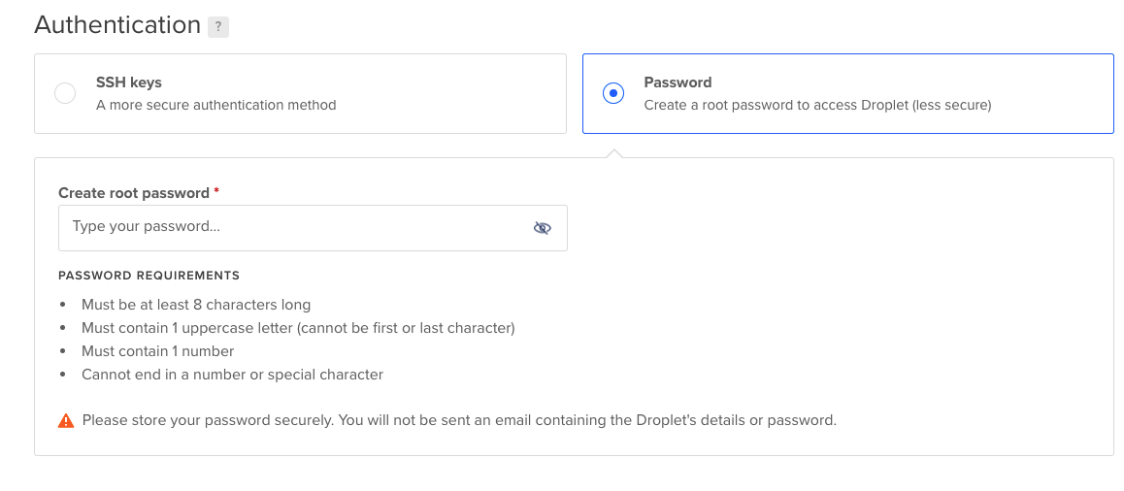Click the Create root password label
This screenshot has width=1124, height=491.
click(x=134, y=193)
